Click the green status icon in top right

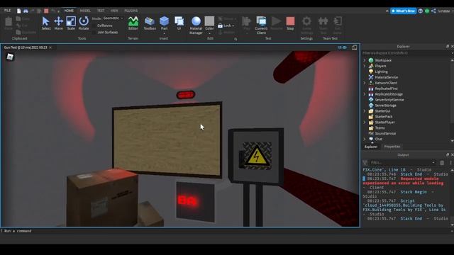pyautogui.click(x=427, y=11)
